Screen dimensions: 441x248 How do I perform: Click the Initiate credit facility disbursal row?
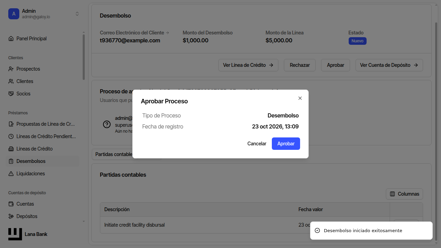coord(261,225)
